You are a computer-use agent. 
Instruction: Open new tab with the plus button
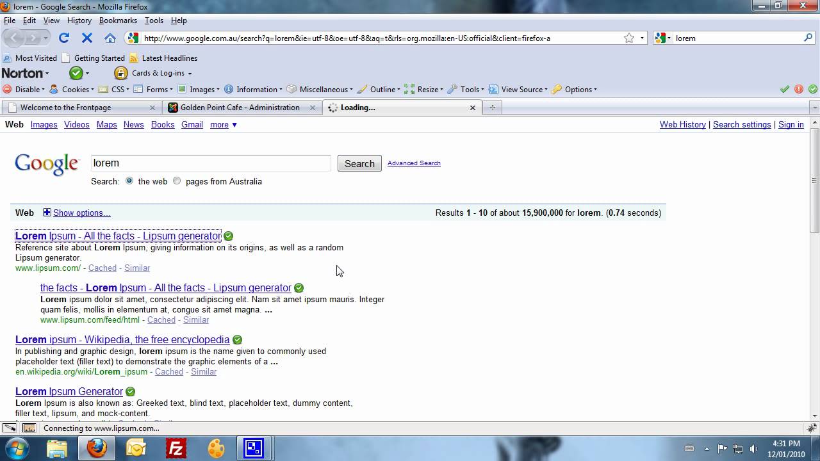(x=492, y=108)
